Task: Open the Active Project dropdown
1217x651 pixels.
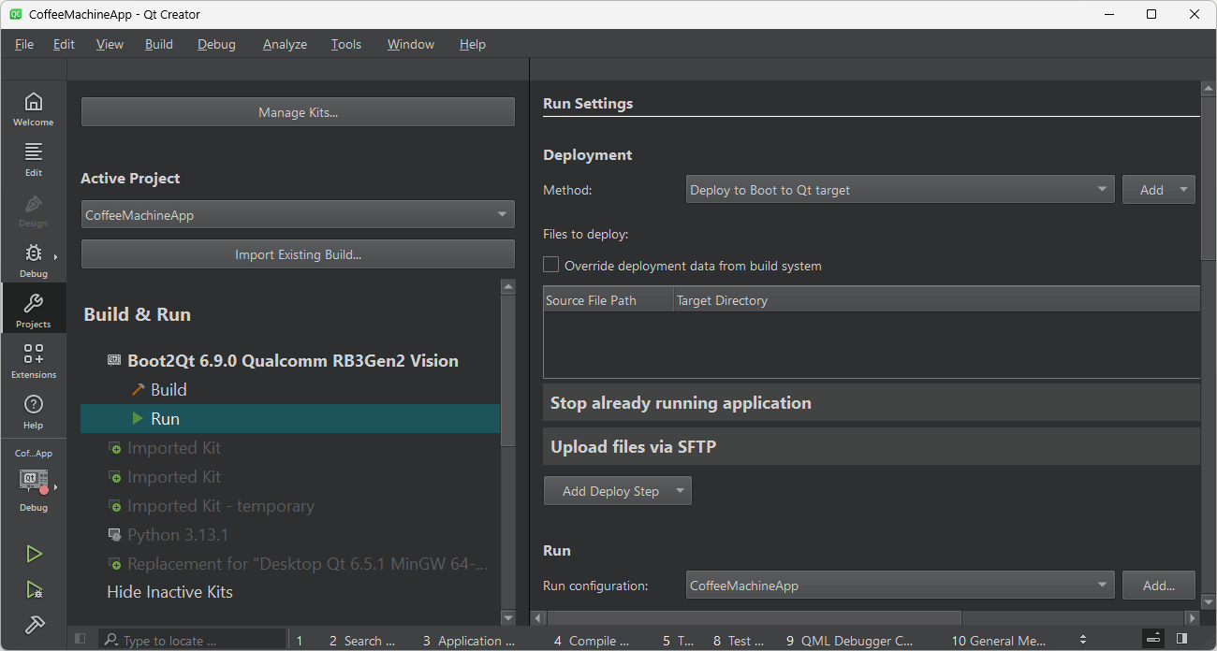Action: 298,215
